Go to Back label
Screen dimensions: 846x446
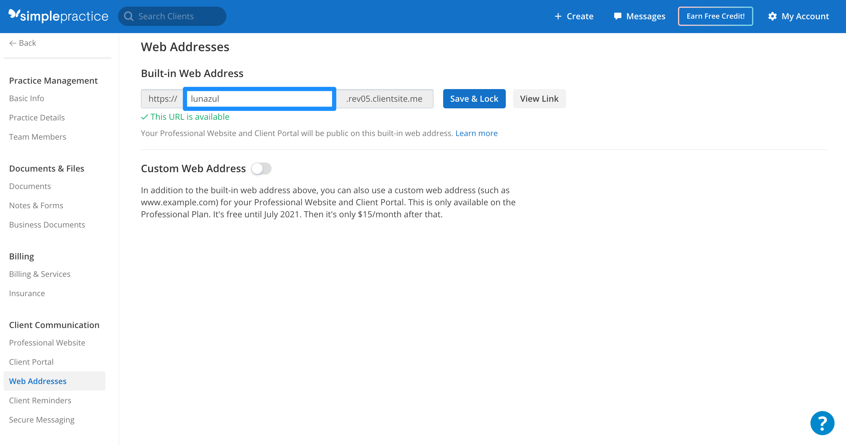(x=28, y=43)
